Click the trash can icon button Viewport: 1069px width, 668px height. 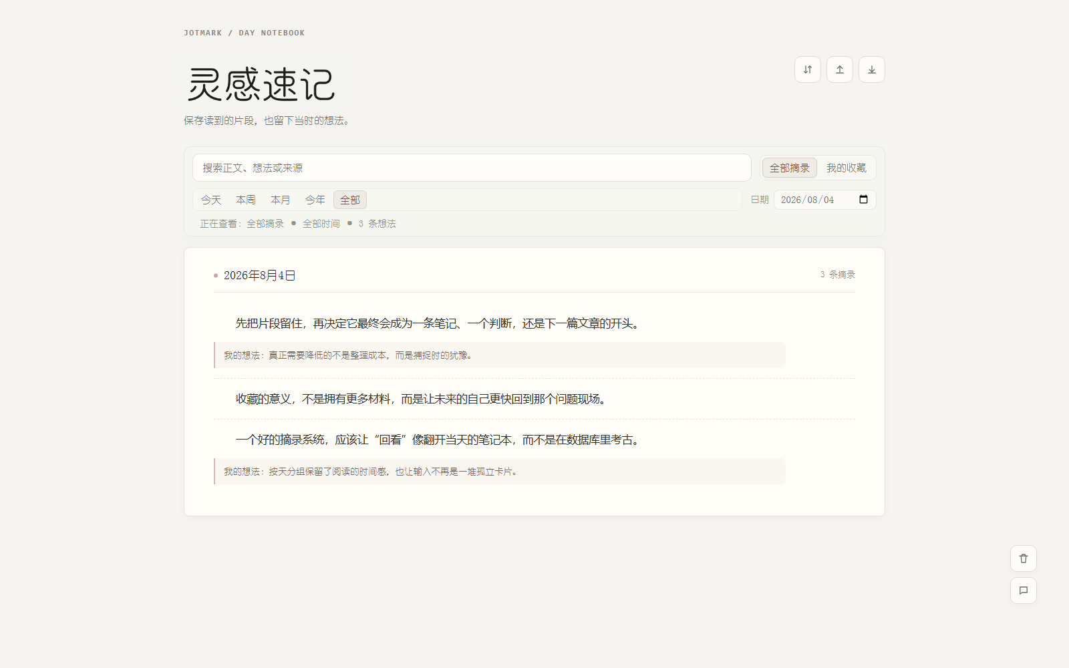(x=1024, y=558)
